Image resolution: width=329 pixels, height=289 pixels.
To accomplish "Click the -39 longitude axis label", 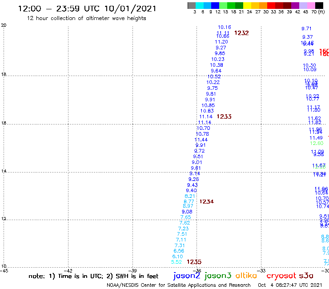I will (x=132, y=271).
